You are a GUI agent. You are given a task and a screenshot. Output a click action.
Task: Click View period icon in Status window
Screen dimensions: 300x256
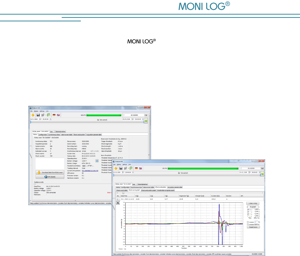(x=98, y=120)
